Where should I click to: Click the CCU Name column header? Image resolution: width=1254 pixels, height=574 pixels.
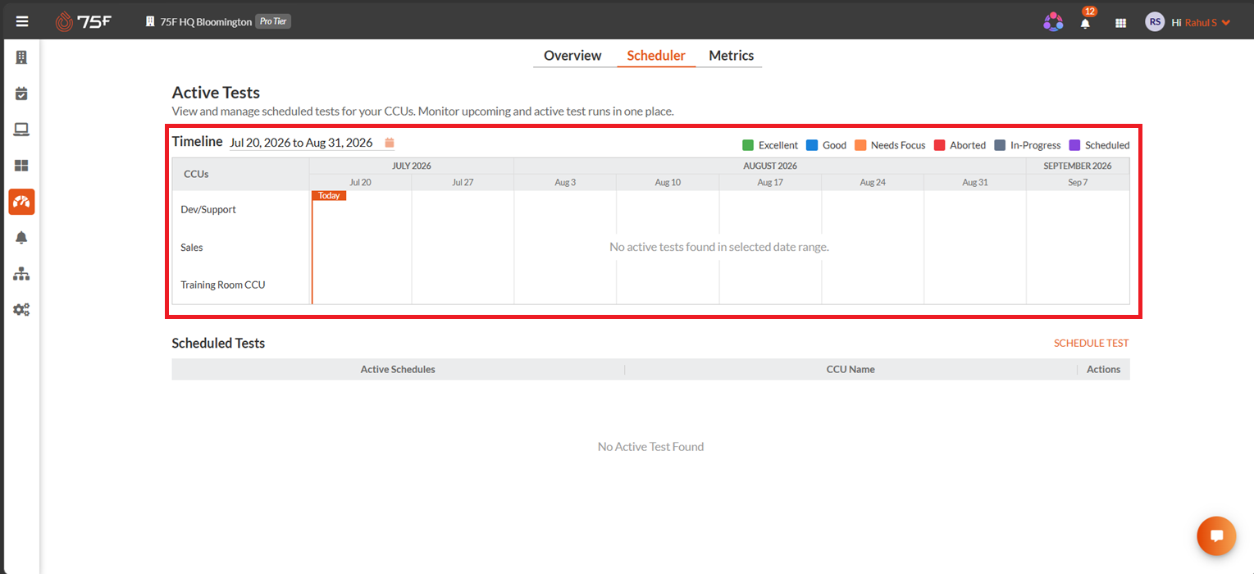tap(850, 370)
